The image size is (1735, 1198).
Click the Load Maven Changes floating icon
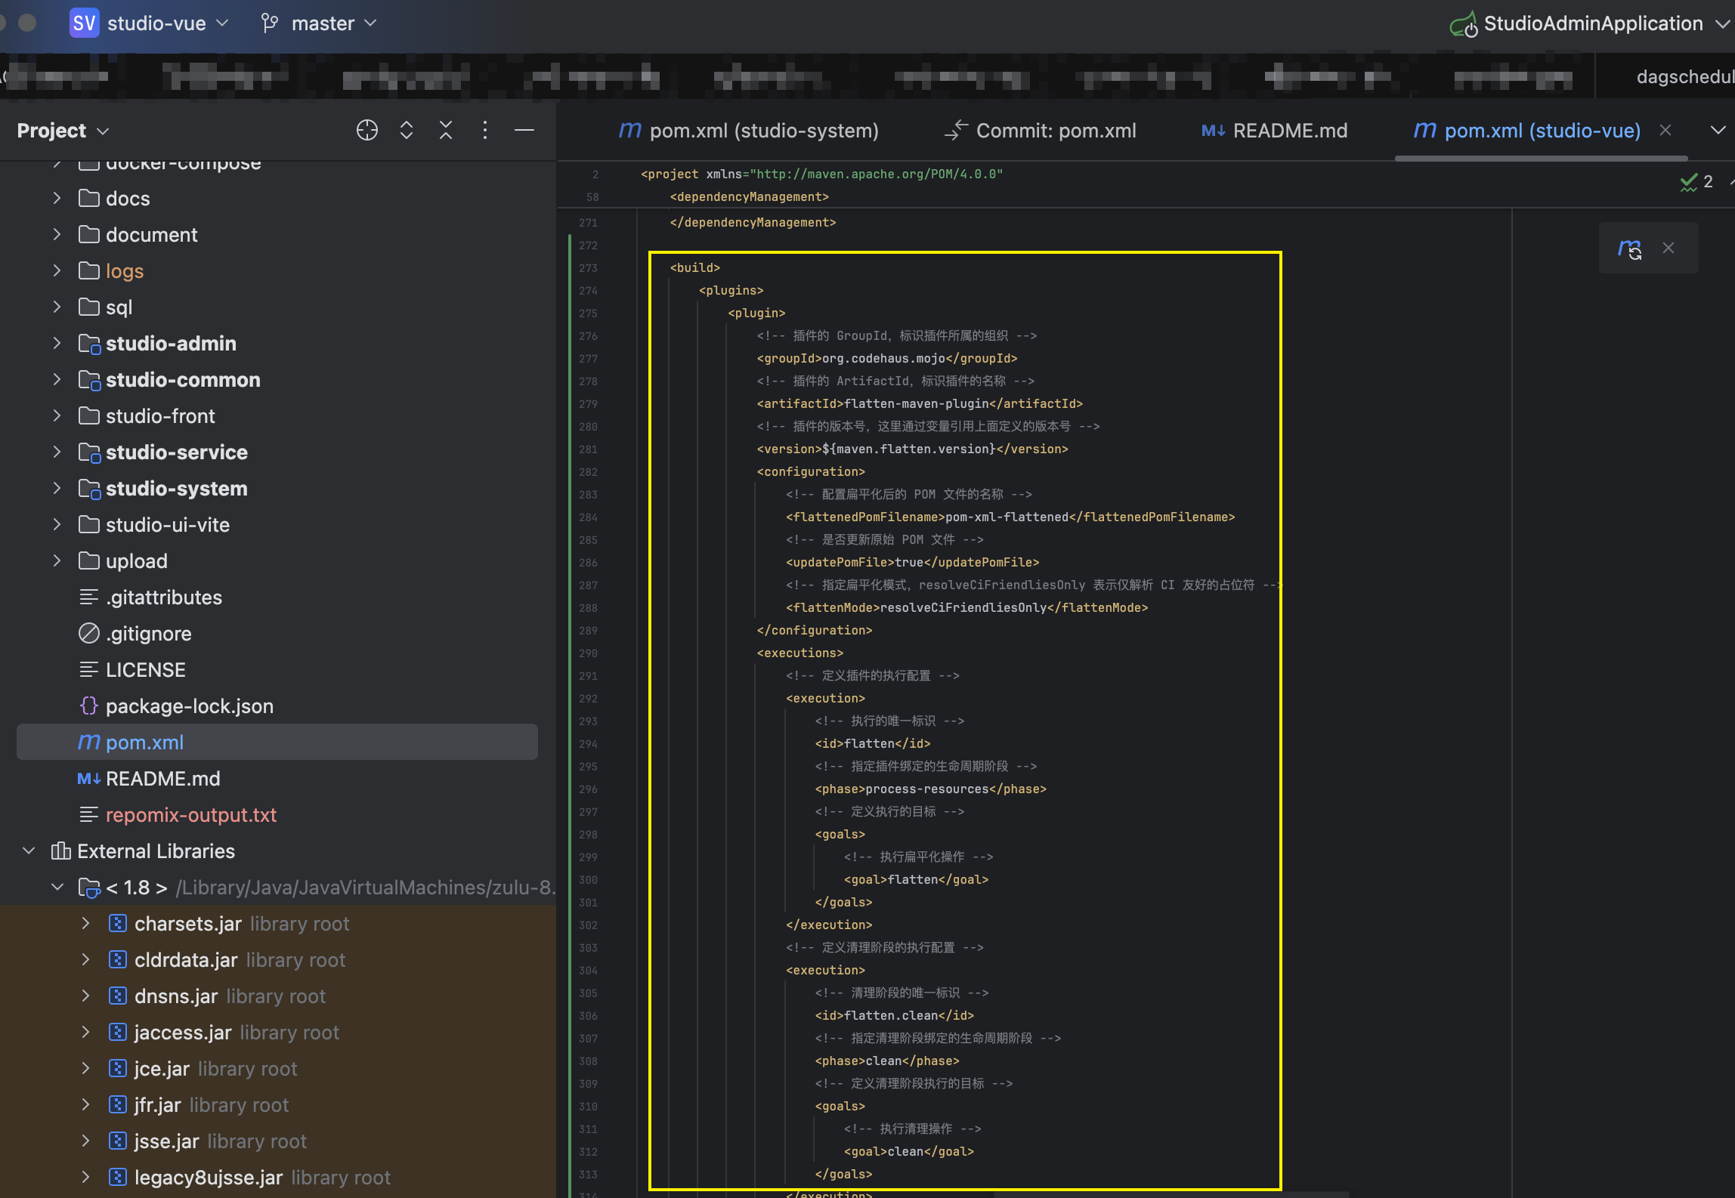[x=1629, y=248]
